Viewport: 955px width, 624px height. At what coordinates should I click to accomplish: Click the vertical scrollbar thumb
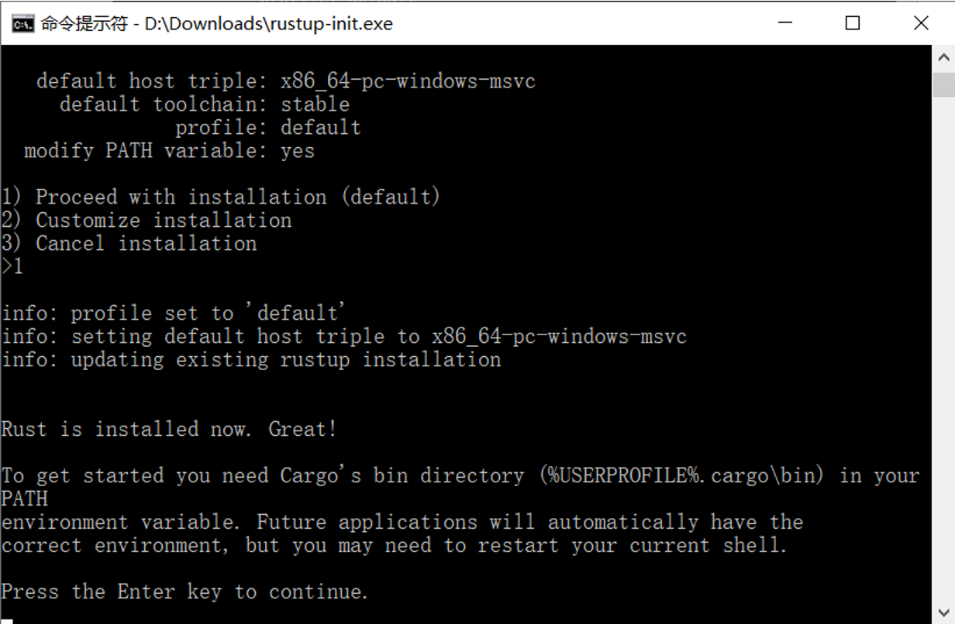943,83
